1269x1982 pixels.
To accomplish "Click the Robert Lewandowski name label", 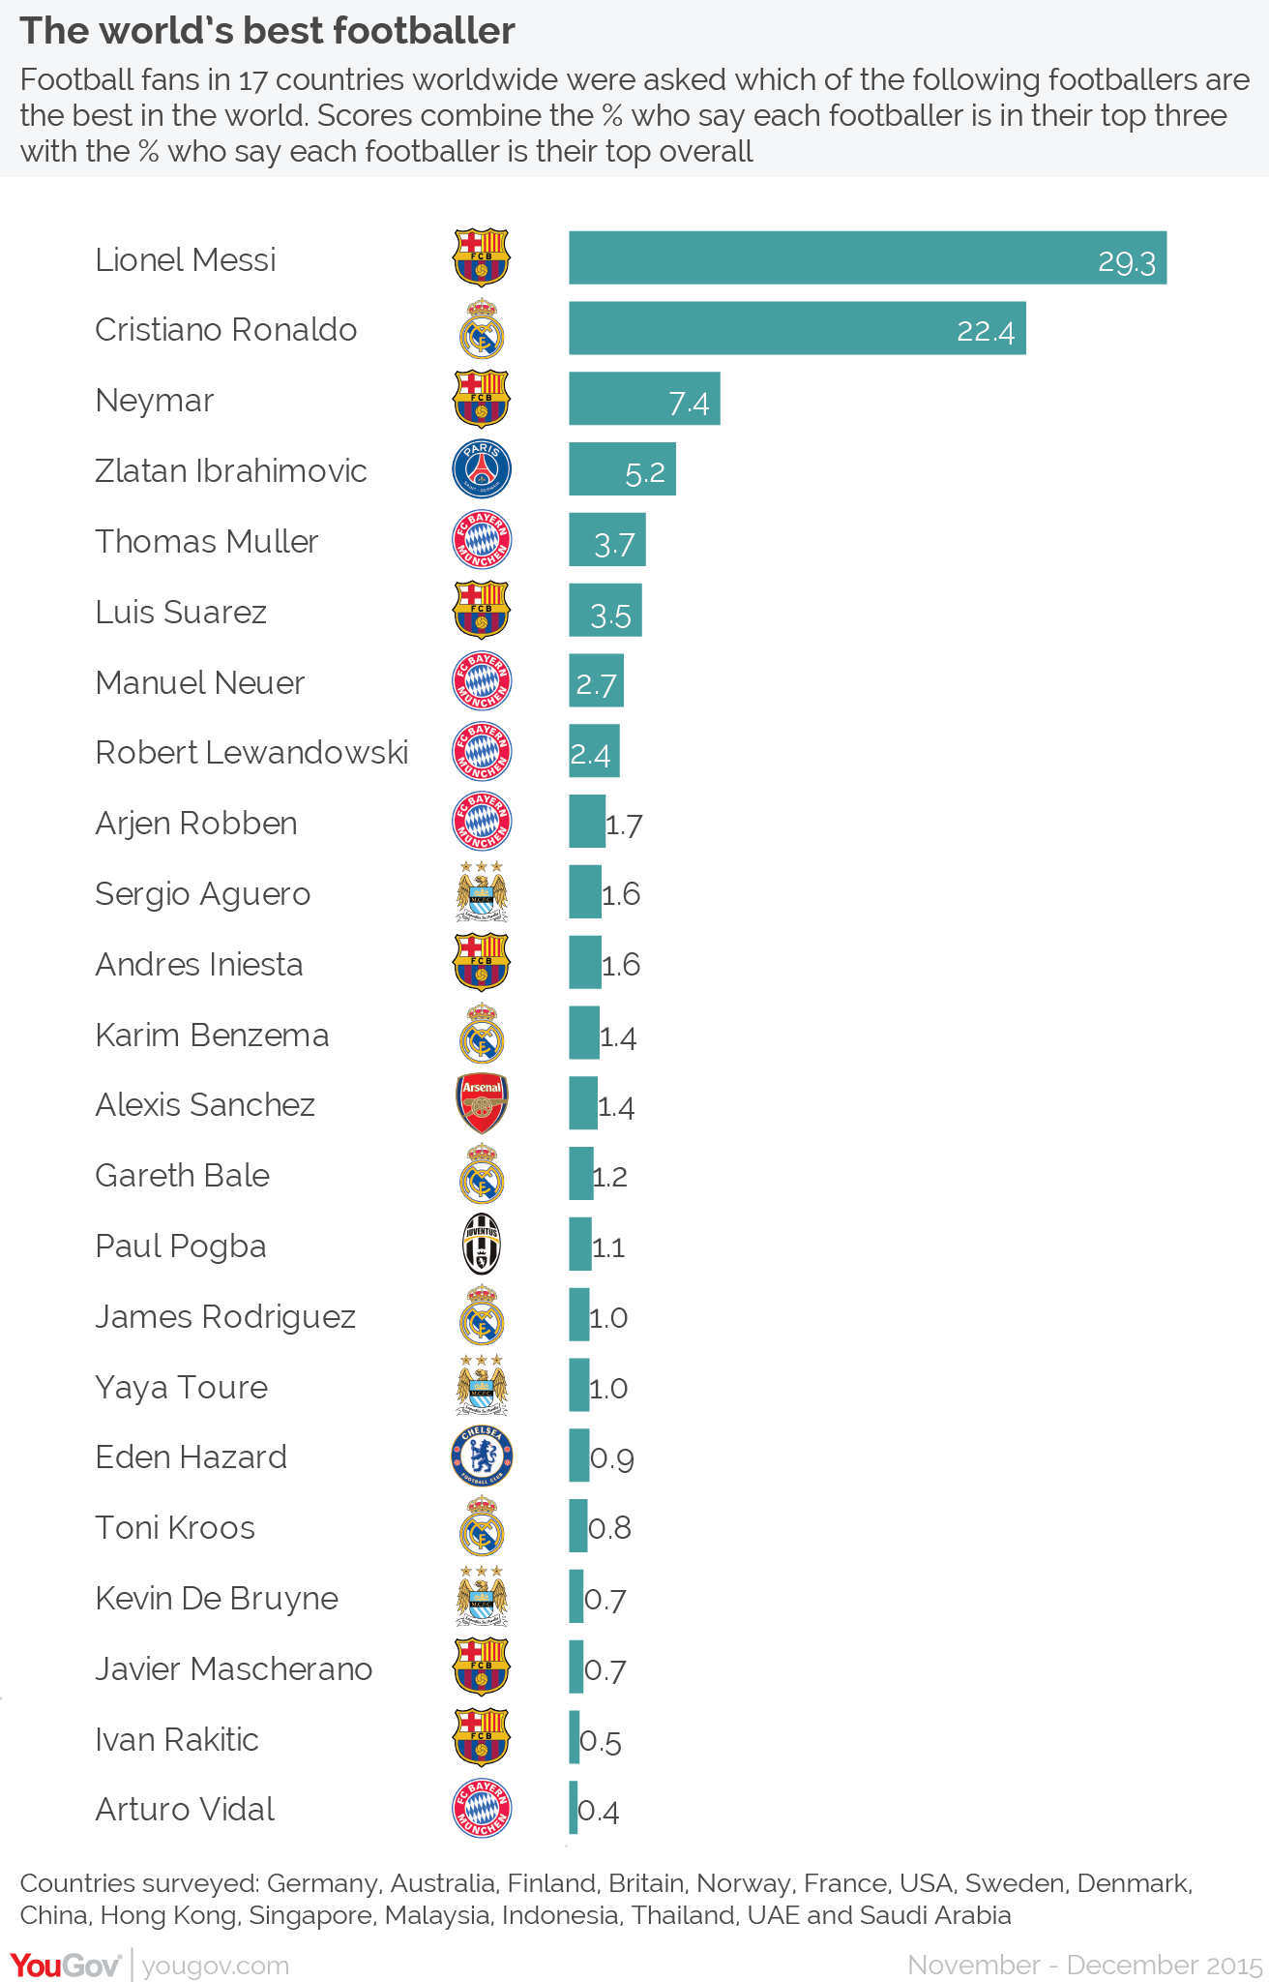I will tap(251, 752).
